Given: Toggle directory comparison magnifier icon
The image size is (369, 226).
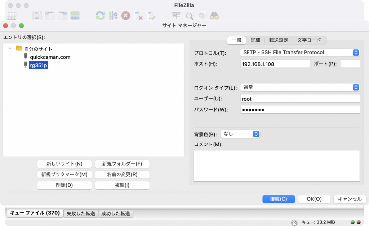Looking at the screenshot, I should pyautogui.click(x=189, y=16).
